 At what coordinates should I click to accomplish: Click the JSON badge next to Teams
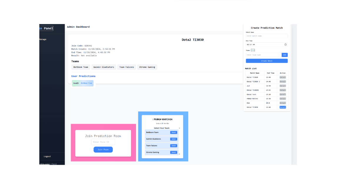[x=253, y=50]
